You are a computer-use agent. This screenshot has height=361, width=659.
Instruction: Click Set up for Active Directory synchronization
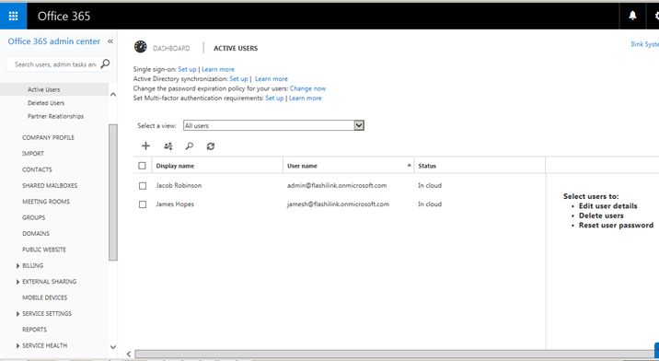238,78
